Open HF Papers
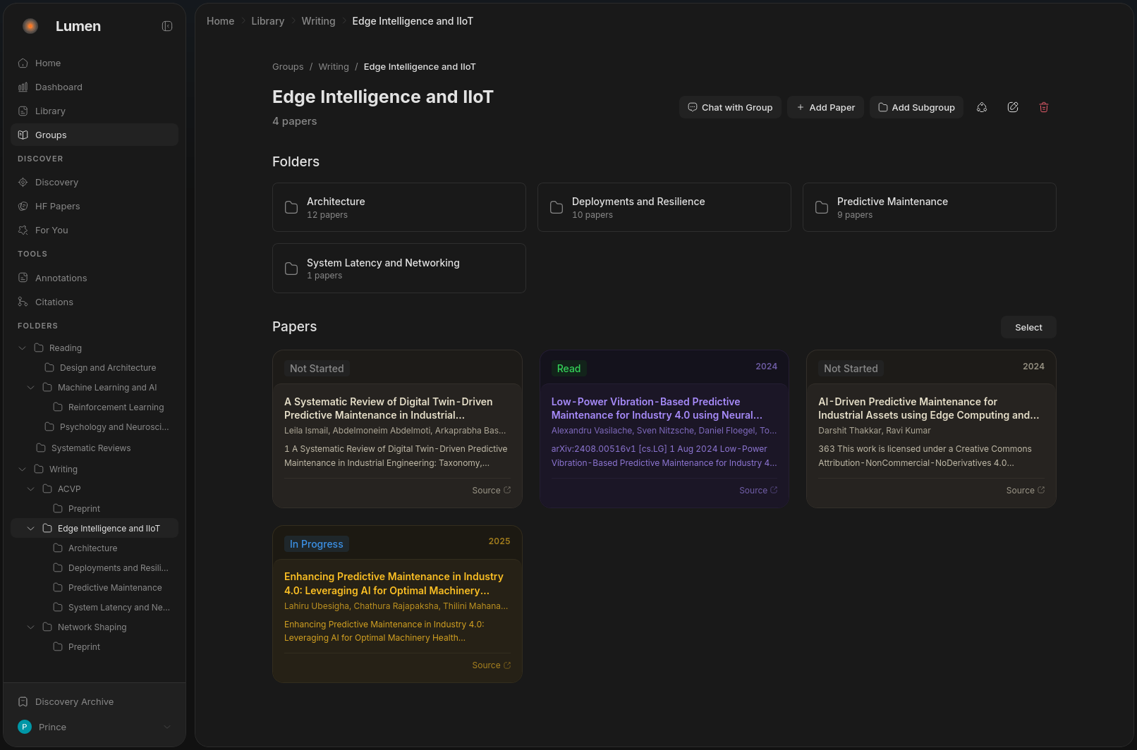 (95, 206)
